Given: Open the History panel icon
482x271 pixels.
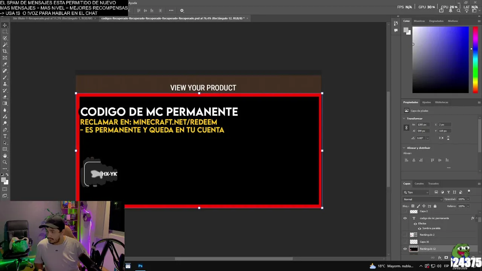Looking at the screenshot, I should coord(396,23).
